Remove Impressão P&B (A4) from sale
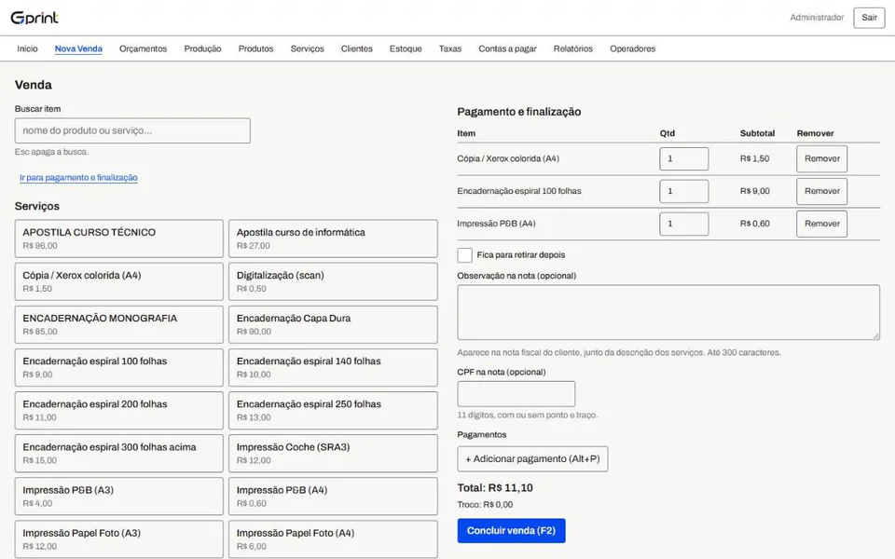This screenshot has width=895, height=559. point(822,224)
